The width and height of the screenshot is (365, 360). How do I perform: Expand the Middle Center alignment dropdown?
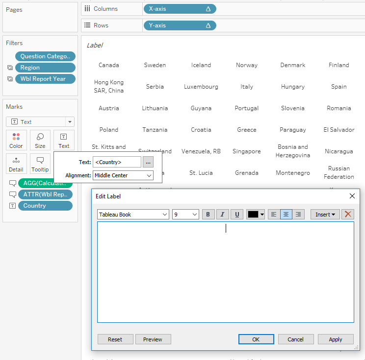pos(123,175)
